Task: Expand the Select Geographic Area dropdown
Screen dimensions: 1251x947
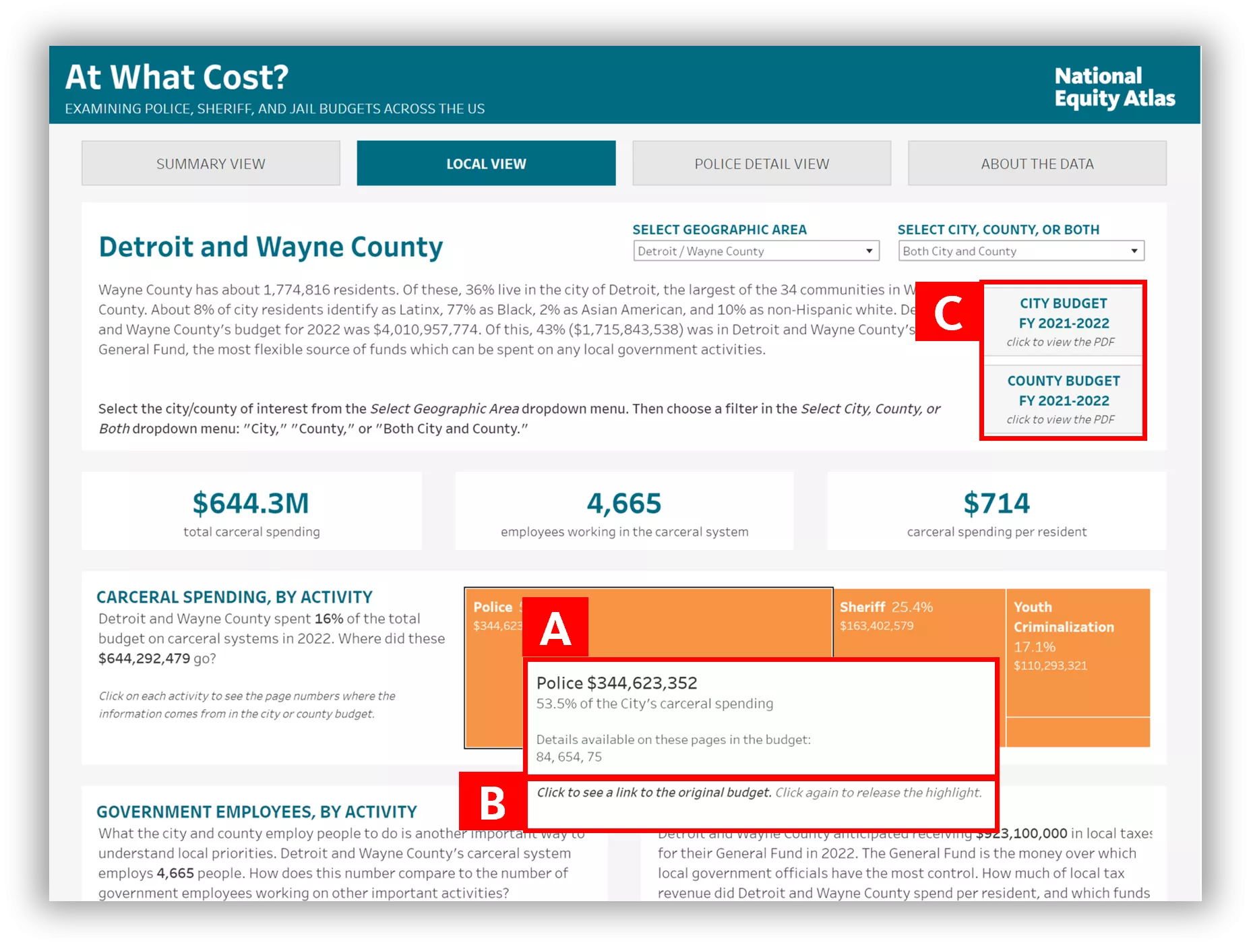Action: click(x=756, y=251)
